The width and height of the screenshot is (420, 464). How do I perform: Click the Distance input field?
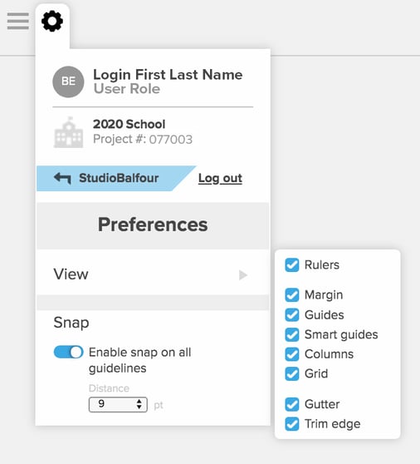pyautogui.click(x=118, y=404)
